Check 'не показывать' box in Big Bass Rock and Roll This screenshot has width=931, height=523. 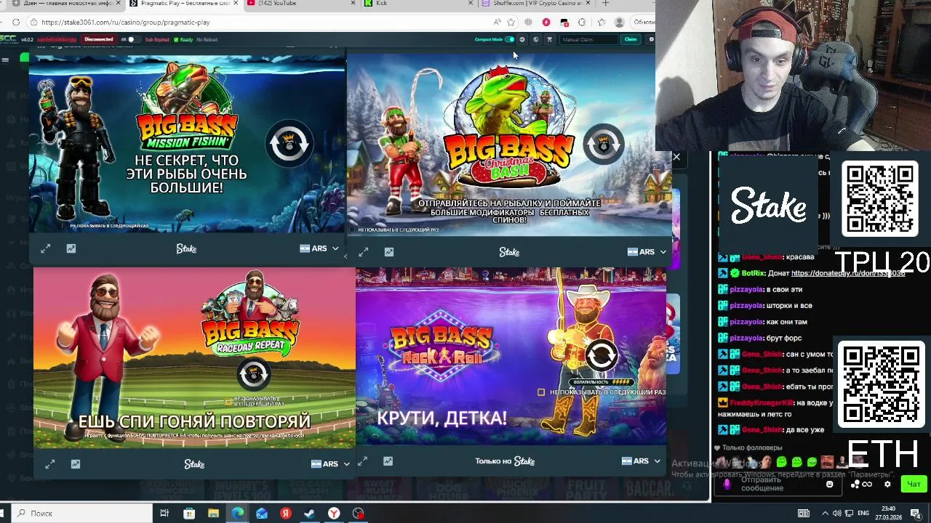tap(540, 392)
